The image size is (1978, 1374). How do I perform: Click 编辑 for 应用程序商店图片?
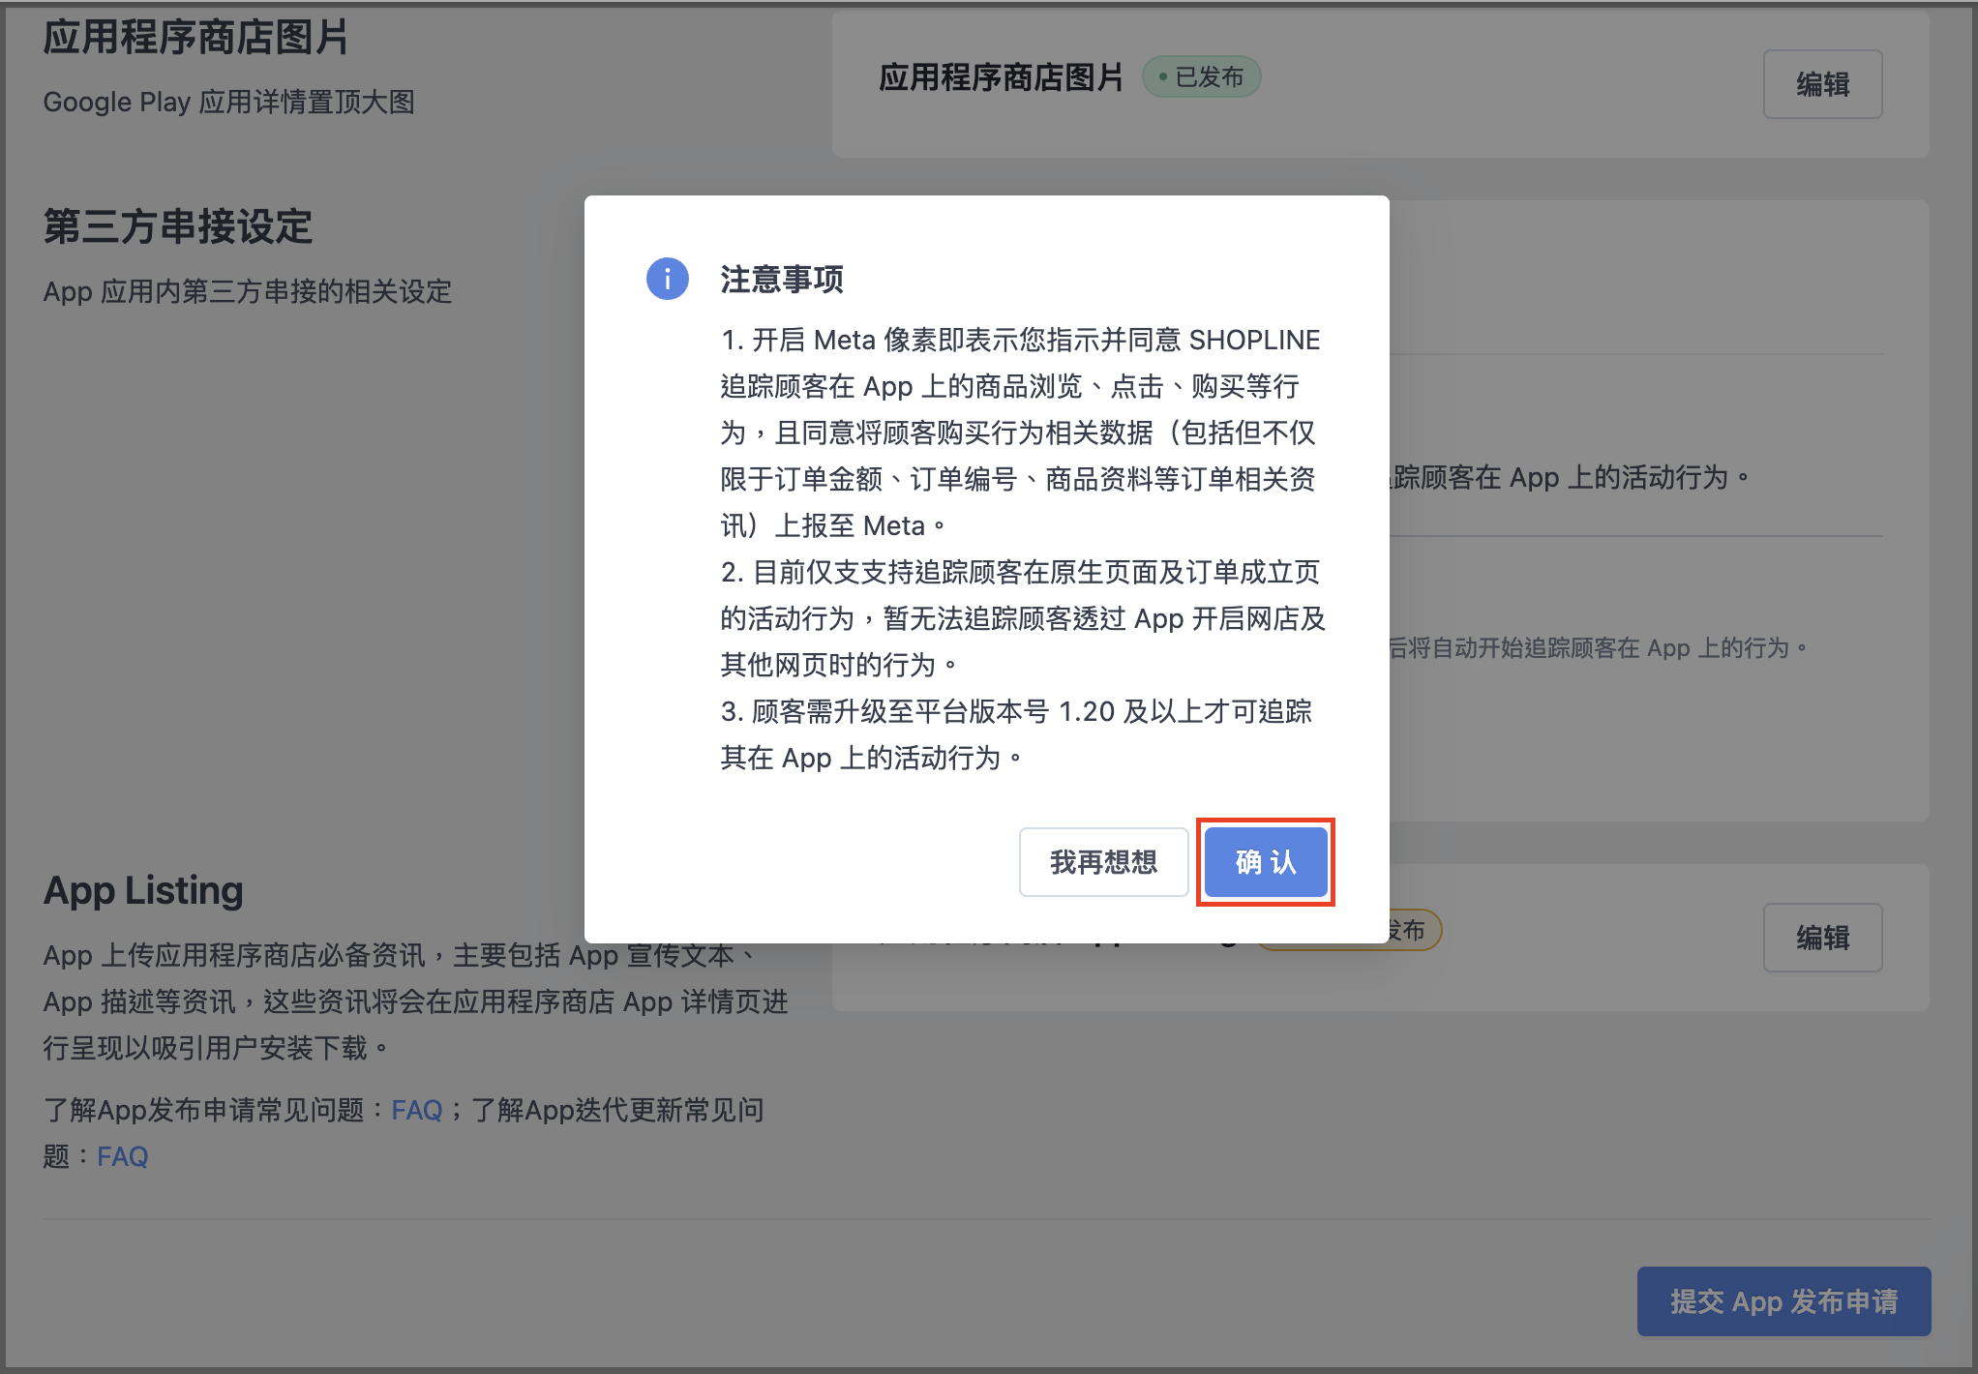[1822, 84]
